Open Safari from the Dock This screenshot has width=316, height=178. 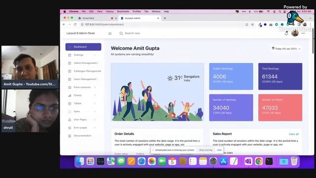click(142, 162)
